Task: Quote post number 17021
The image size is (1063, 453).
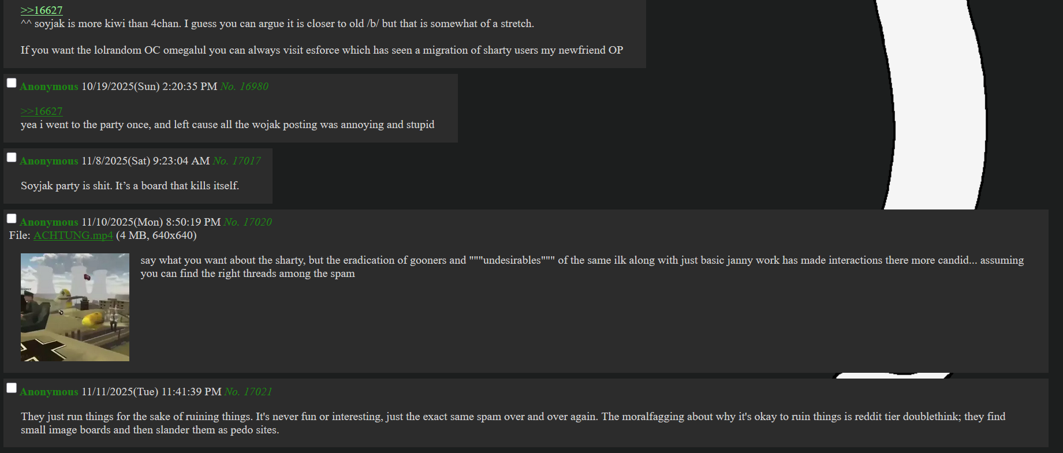Action: [x=258, y=392]
